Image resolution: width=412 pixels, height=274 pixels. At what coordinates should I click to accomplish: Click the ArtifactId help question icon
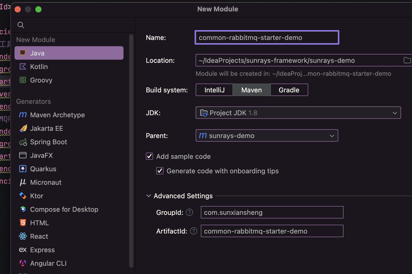click(x=194, y=231)
